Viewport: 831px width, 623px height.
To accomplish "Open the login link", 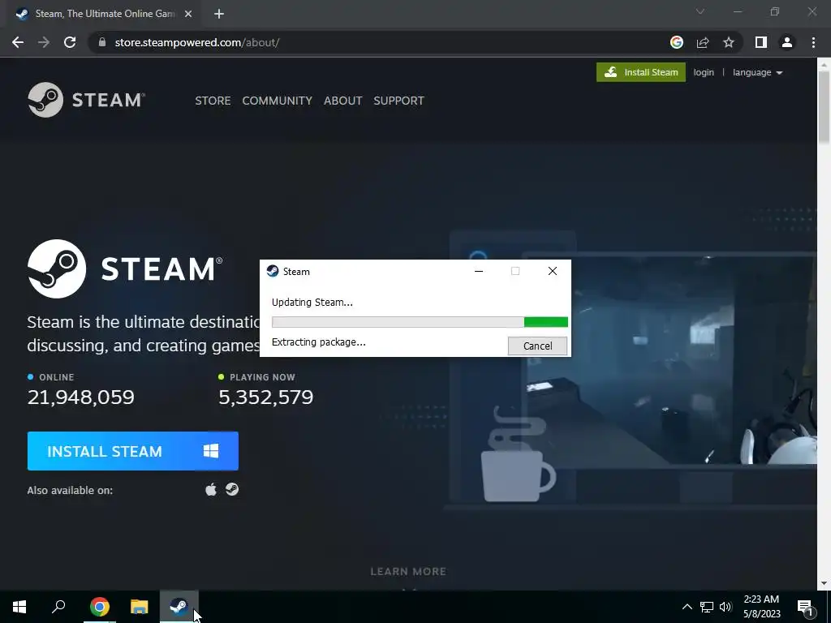I will 704,72.
